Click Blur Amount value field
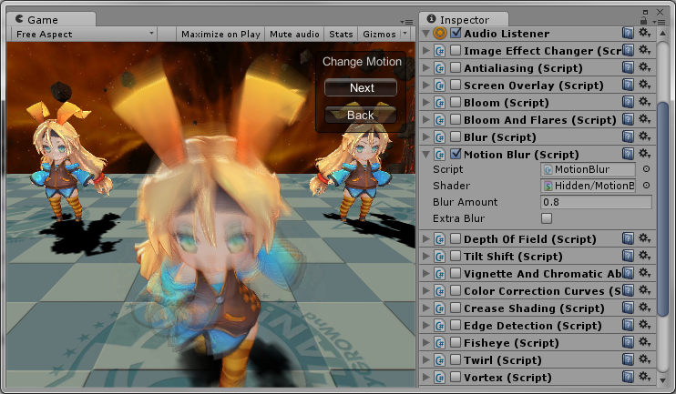Viewport: 676px width, 394px height. (x=596, y=202)
